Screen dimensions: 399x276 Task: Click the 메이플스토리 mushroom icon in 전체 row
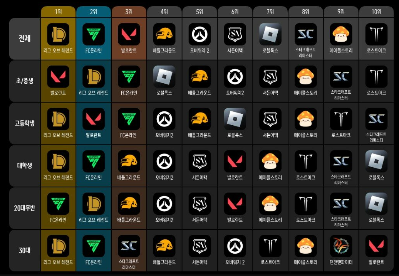341,34
